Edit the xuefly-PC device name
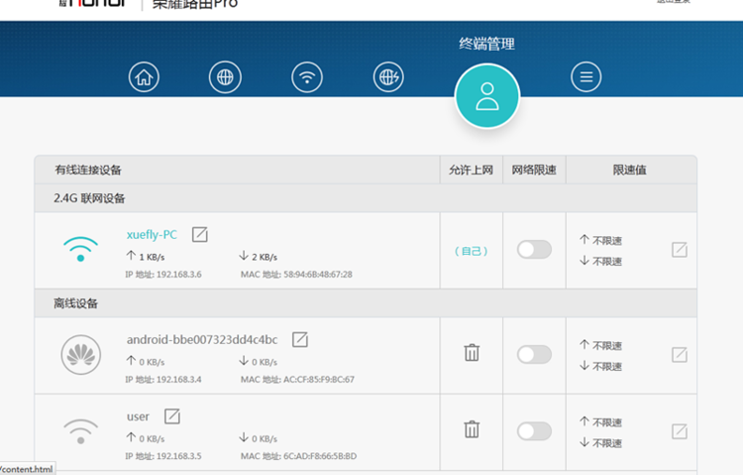This screenshot has height=475, width=743. click(x=200, y=234)
